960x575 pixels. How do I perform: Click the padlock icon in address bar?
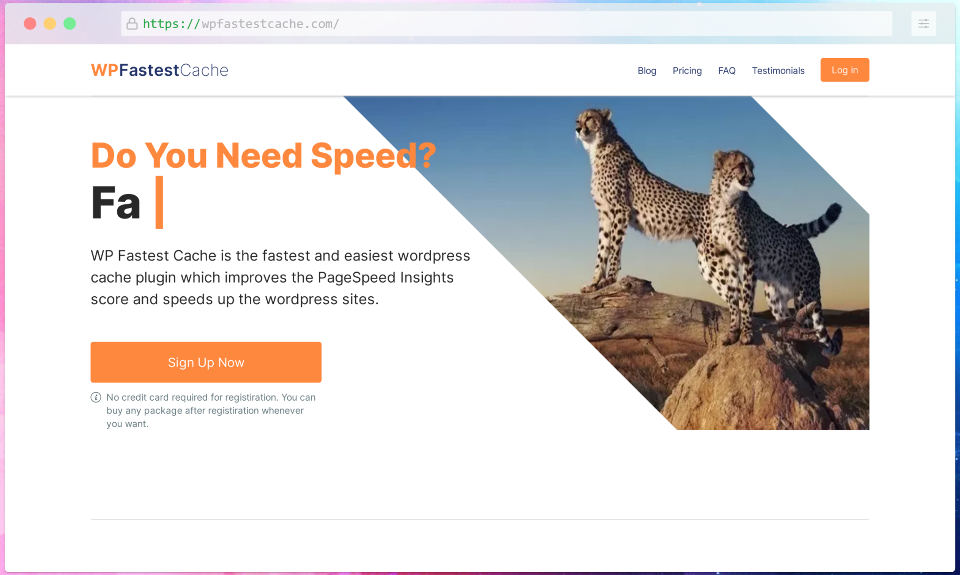[x=132, y=23]
